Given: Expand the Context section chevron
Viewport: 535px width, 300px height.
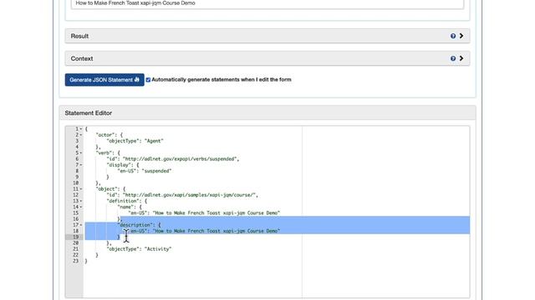Looking at the screenshot, I should [461, 58].
